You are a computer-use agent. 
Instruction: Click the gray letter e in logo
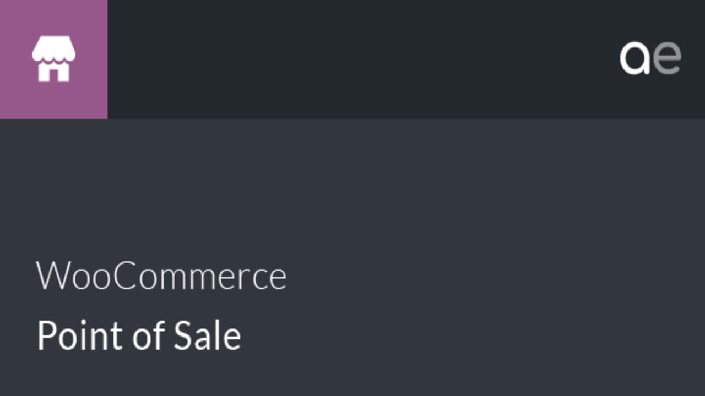[x=668, y=58]
